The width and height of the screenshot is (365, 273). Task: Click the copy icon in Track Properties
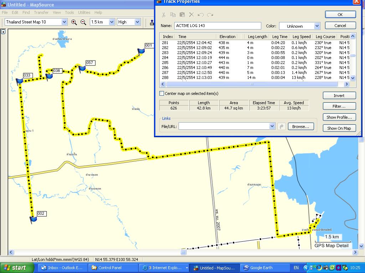pos(173,15)
